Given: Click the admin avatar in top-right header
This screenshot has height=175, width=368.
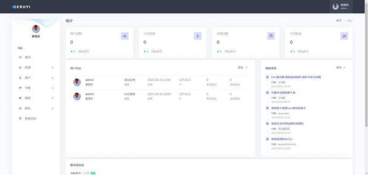Looking at the screenshot, I should click(336, 6).
